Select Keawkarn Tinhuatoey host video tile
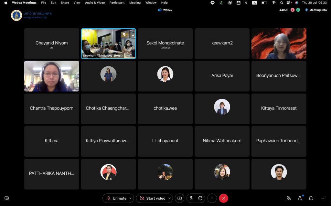 108,43
